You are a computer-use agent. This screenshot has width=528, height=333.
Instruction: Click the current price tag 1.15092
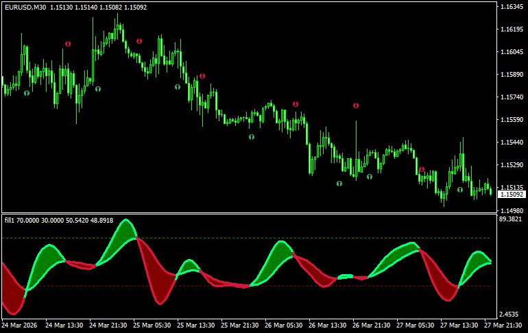click(512, 195)
